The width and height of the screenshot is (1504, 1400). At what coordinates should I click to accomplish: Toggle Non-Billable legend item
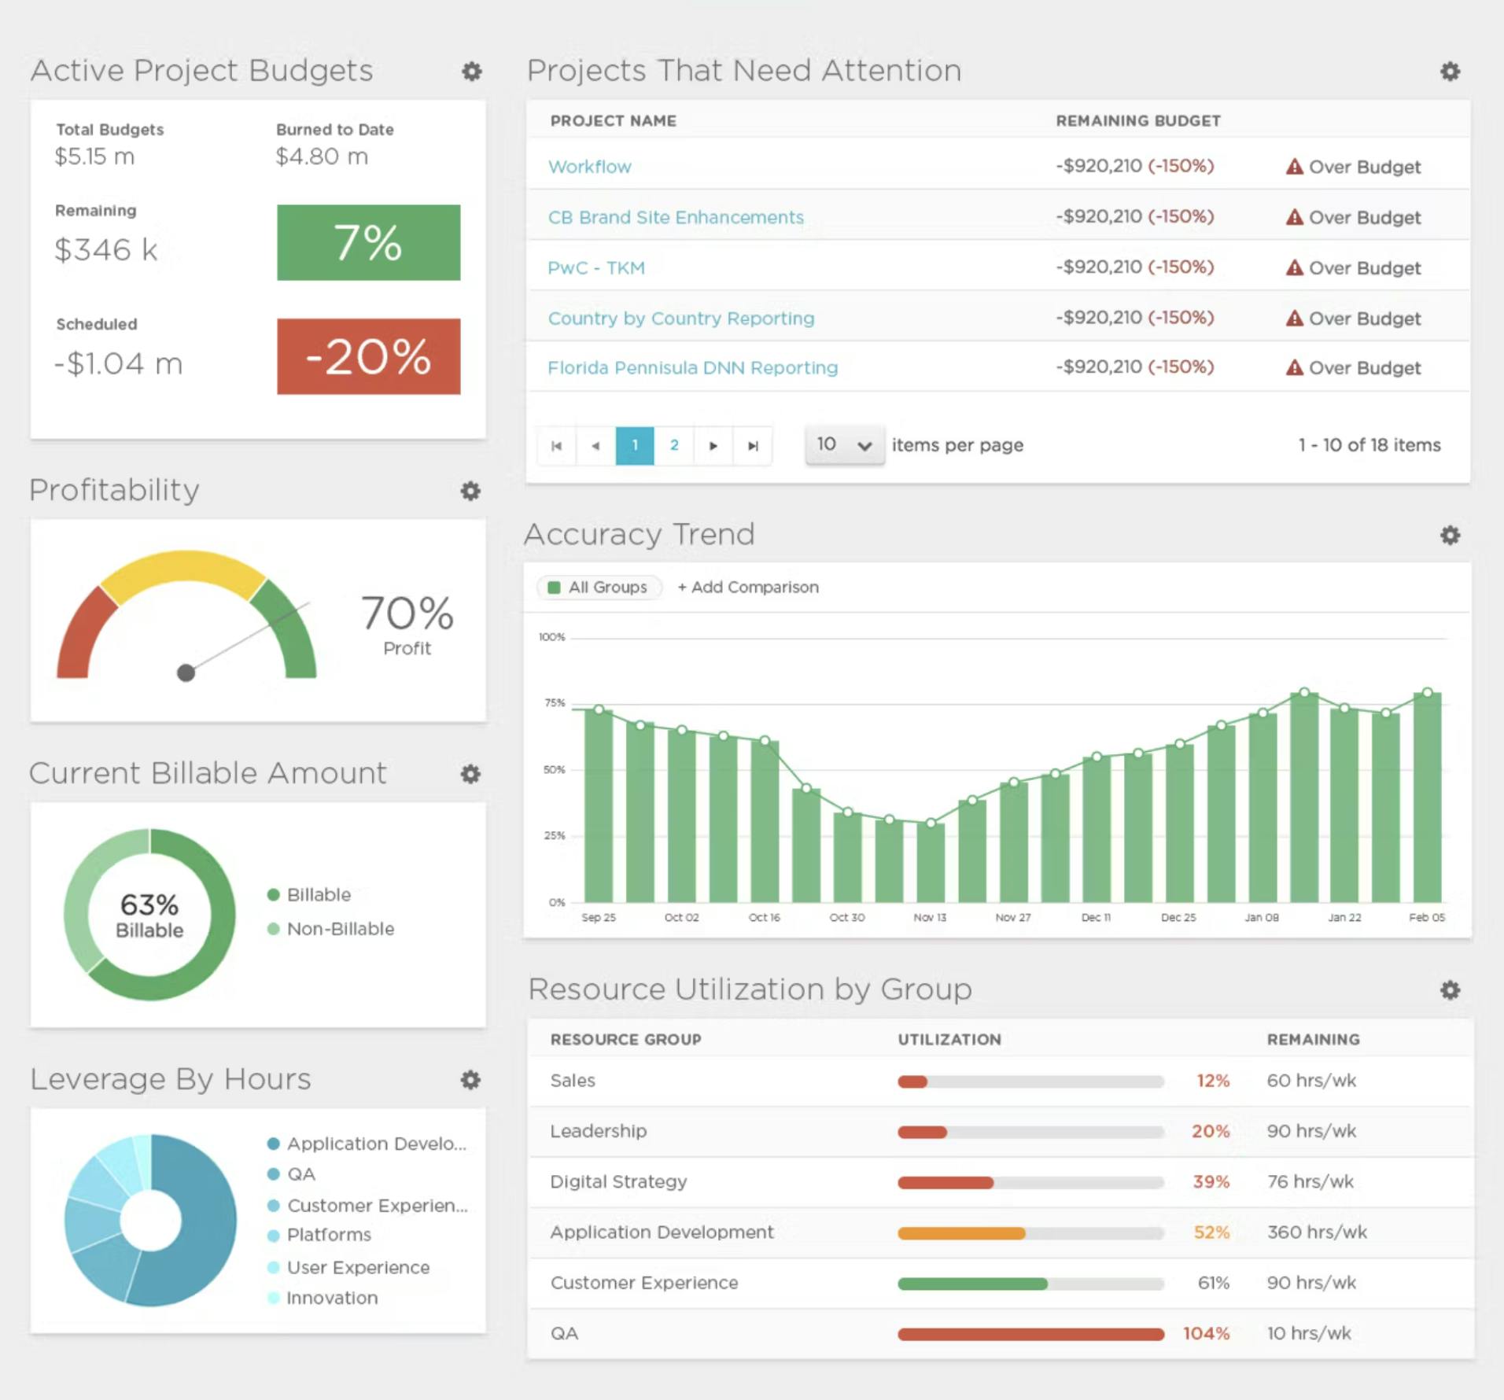click(x=331, y=929)
